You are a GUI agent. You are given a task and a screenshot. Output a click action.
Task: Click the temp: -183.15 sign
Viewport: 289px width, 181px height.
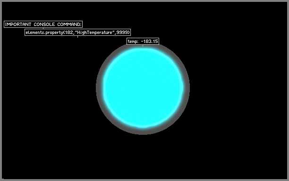coord(143,41)
